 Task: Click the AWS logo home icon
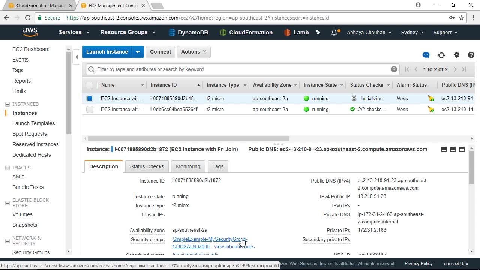coord(30,32)
